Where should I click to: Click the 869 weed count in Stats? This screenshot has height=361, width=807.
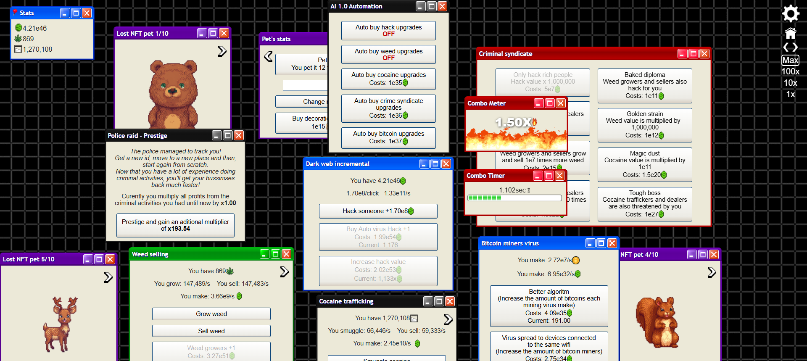(28, 39)
